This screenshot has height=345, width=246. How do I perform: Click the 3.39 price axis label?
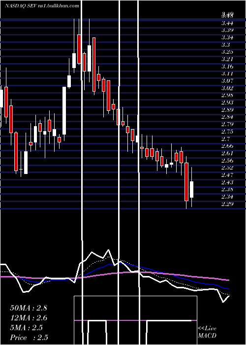(227, 30)
